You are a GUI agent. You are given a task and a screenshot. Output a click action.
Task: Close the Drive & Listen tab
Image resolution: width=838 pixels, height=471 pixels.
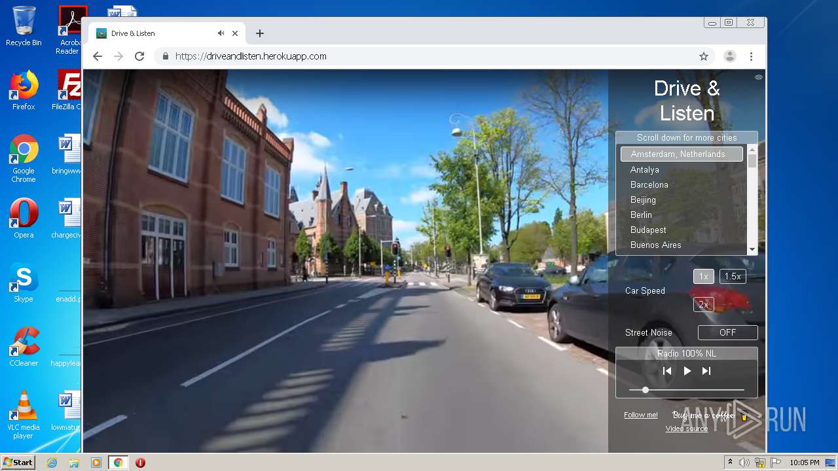click(235, 33)
